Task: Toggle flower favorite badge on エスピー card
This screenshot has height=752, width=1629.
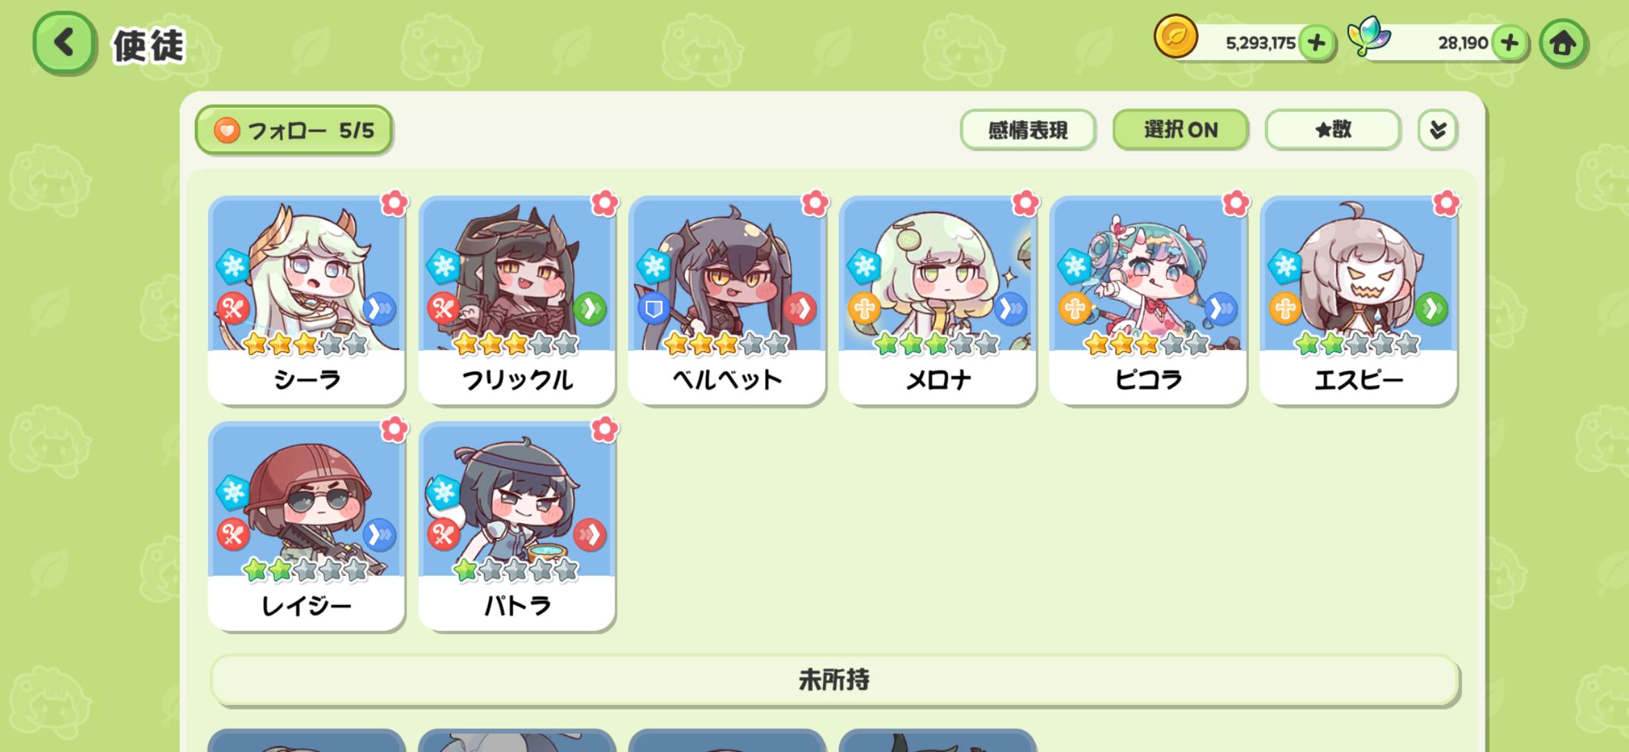Action: point(1446,203)
